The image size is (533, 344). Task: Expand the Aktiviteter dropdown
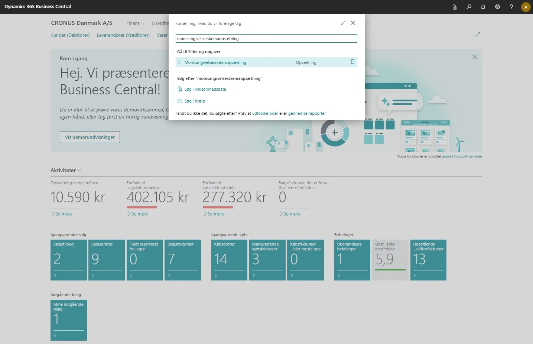(66, 170)
